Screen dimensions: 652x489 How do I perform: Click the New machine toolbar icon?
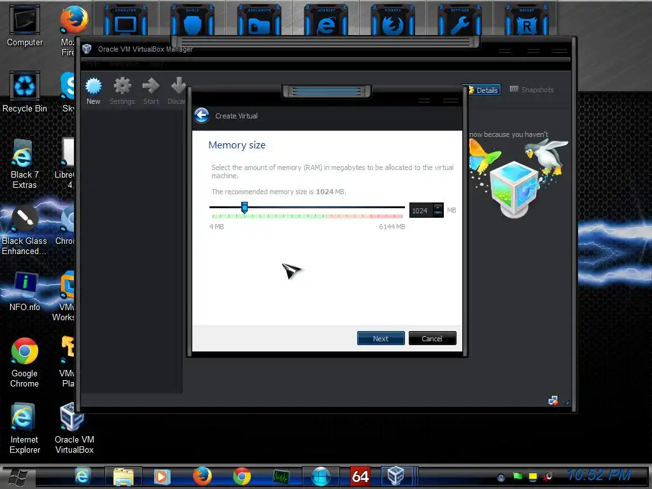(93, 91)
